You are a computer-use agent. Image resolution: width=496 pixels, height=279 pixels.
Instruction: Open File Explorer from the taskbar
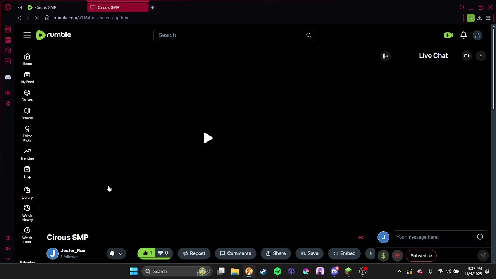coord(235,271)
